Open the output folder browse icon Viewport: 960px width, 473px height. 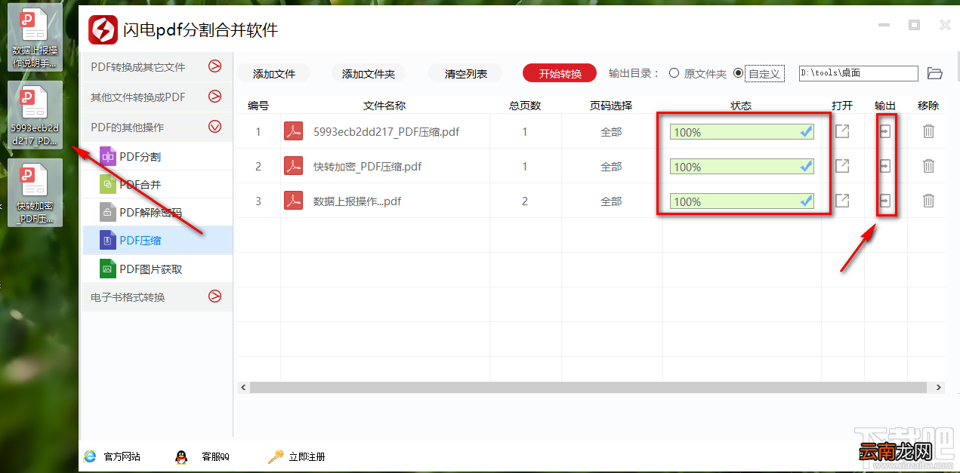tap(935, 73)
